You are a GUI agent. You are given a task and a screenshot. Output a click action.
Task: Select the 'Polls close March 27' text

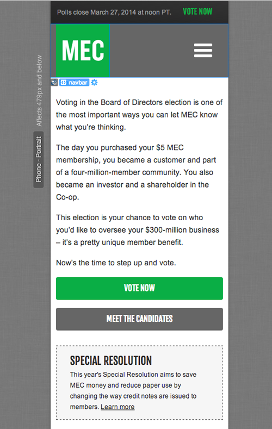click(x=114, y=13)
